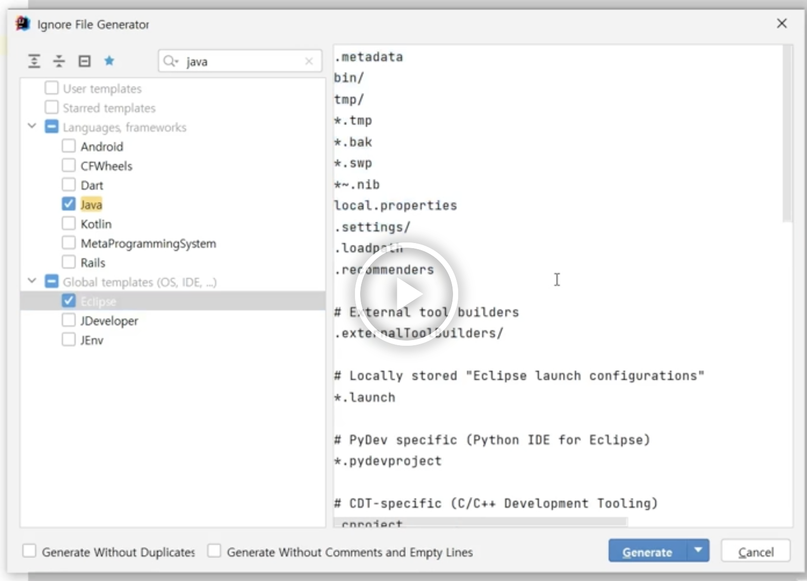Screen dimensions: 807x581
Task: Click the "# Locally stored" comment line
Action: (x=520, y=376)
